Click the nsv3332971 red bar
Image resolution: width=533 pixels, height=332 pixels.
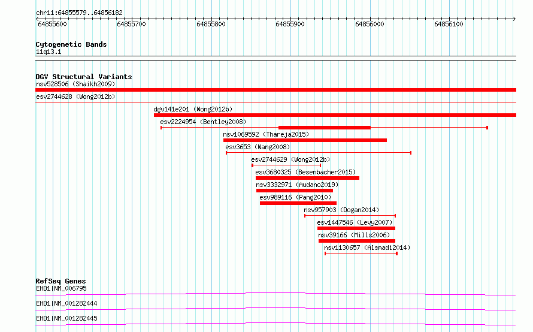(295, 191)
